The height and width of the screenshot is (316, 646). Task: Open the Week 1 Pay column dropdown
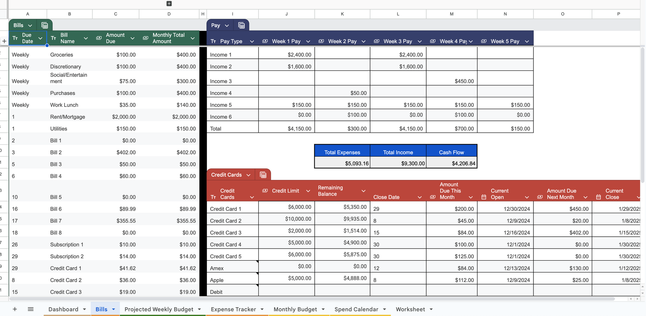[308, 41]
